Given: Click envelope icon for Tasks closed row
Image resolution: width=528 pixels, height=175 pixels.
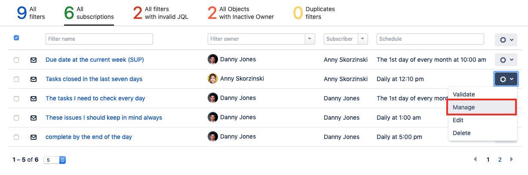Looking at the screenshot, I should [34, 79].
